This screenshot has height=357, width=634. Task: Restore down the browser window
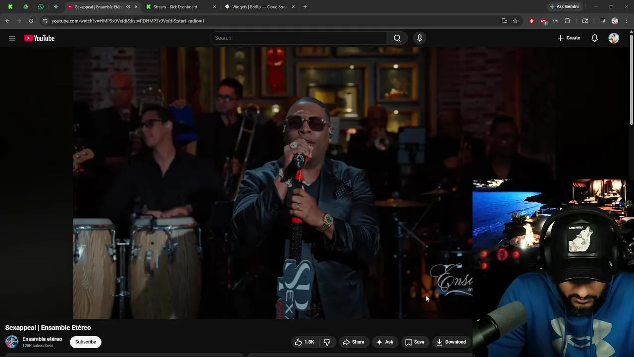pyautogui.click(x=611, y=7)
